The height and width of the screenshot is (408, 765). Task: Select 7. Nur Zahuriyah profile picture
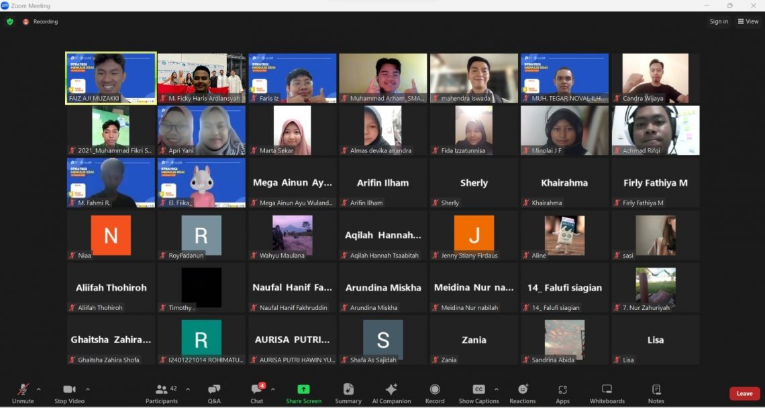pyautogui.click(x=655, y=287)
